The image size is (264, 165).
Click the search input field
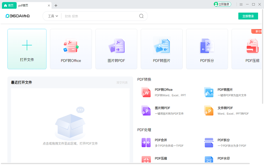pos(99,16)
